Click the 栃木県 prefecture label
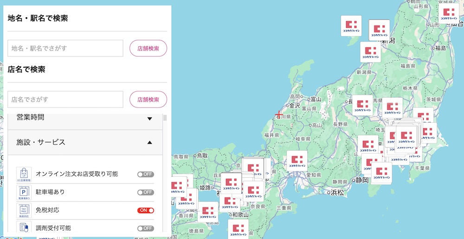The image size is (464, 239). click(x=410, y=88)
